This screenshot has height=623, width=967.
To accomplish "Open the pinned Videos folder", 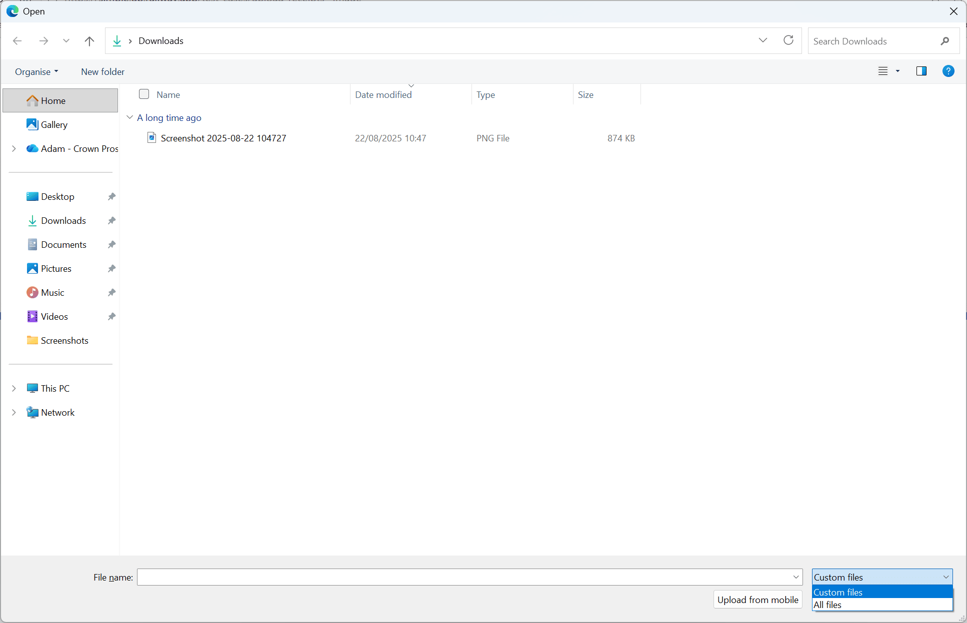I will pos(54,317).
